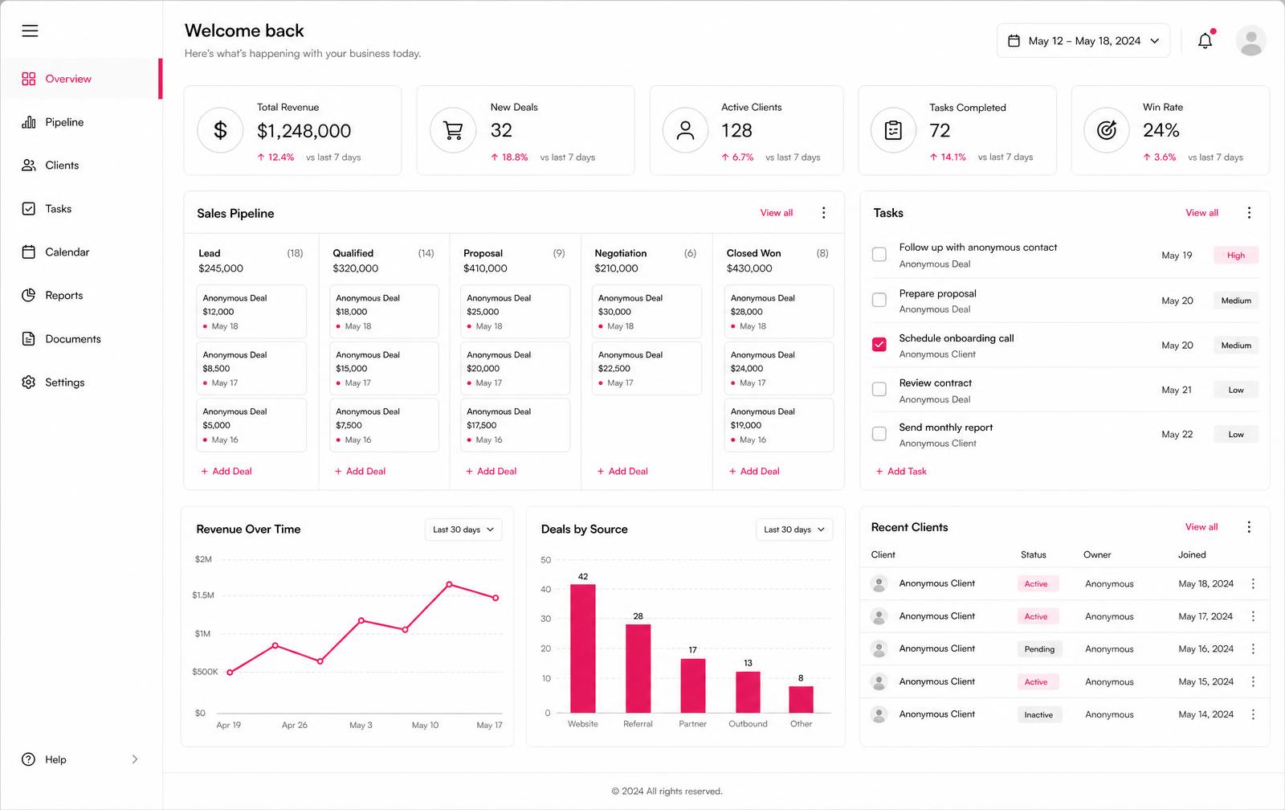Screen dimensions: 1285x810
Task: Click the notification bell icon
Action: point(1205,40)
